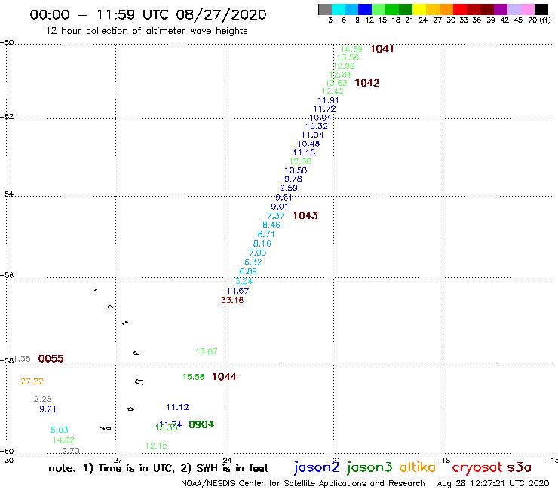Select the orange 27.22 wave height value
Viewport: 558px width, 490px height.
32,381
